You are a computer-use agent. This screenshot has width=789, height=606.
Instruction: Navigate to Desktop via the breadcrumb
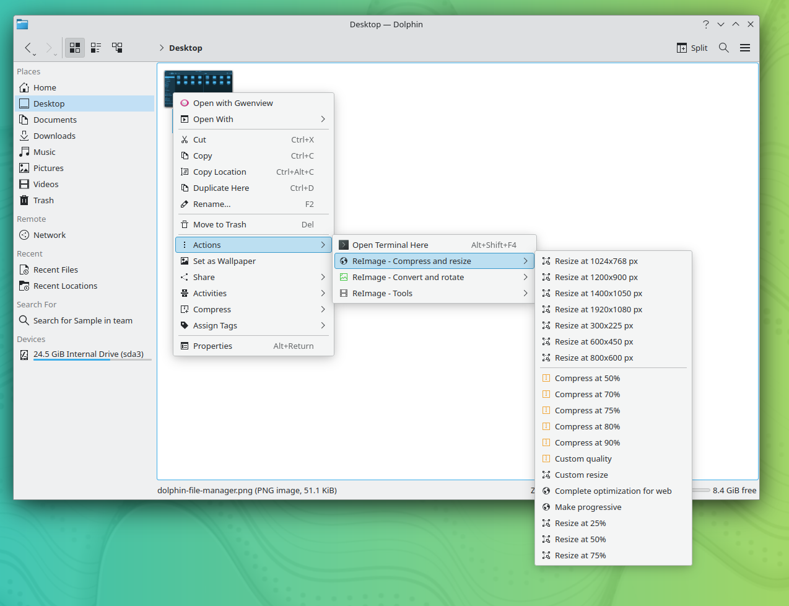click(185, 48)
